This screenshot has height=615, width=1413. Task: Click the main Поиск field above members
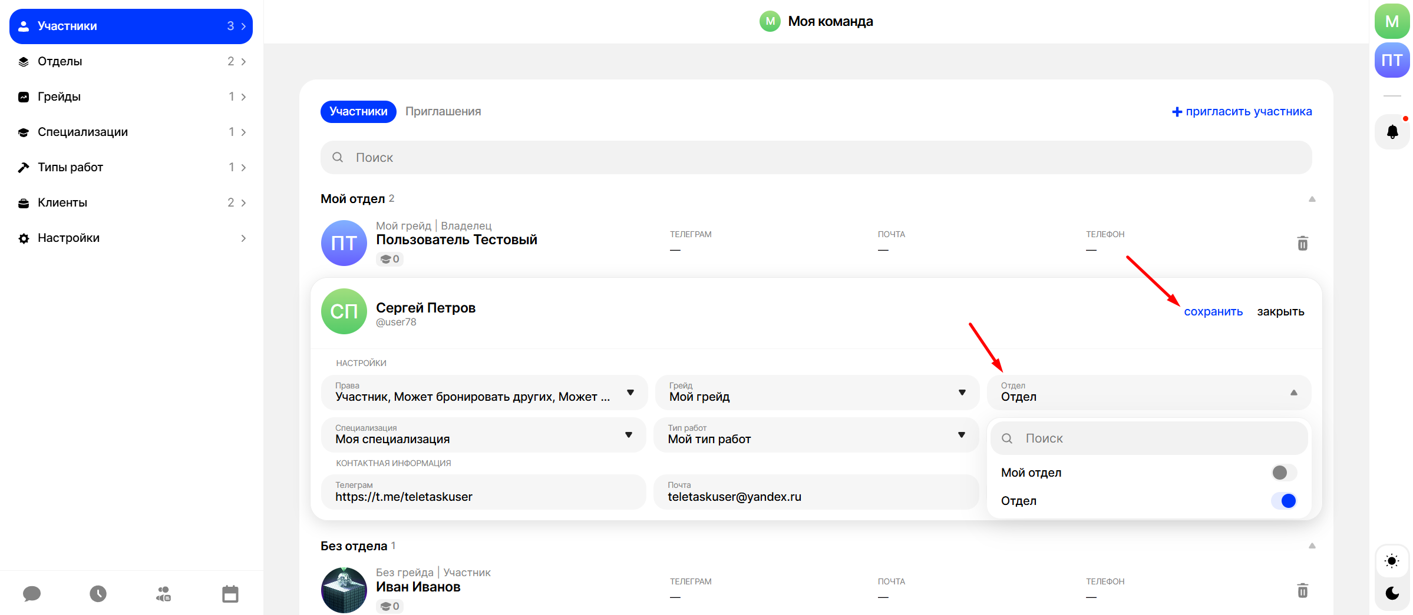(816, 158)
